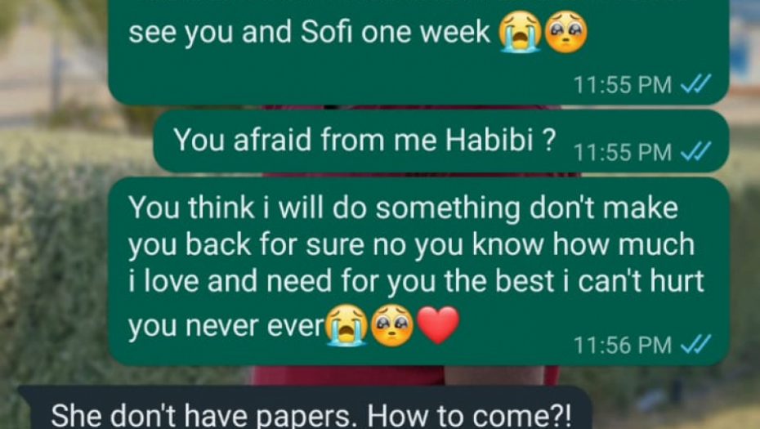Viewport: 760px width, 429px height.
Task: Click the 11:56 PM timestamp
Action: click(623, 345)
